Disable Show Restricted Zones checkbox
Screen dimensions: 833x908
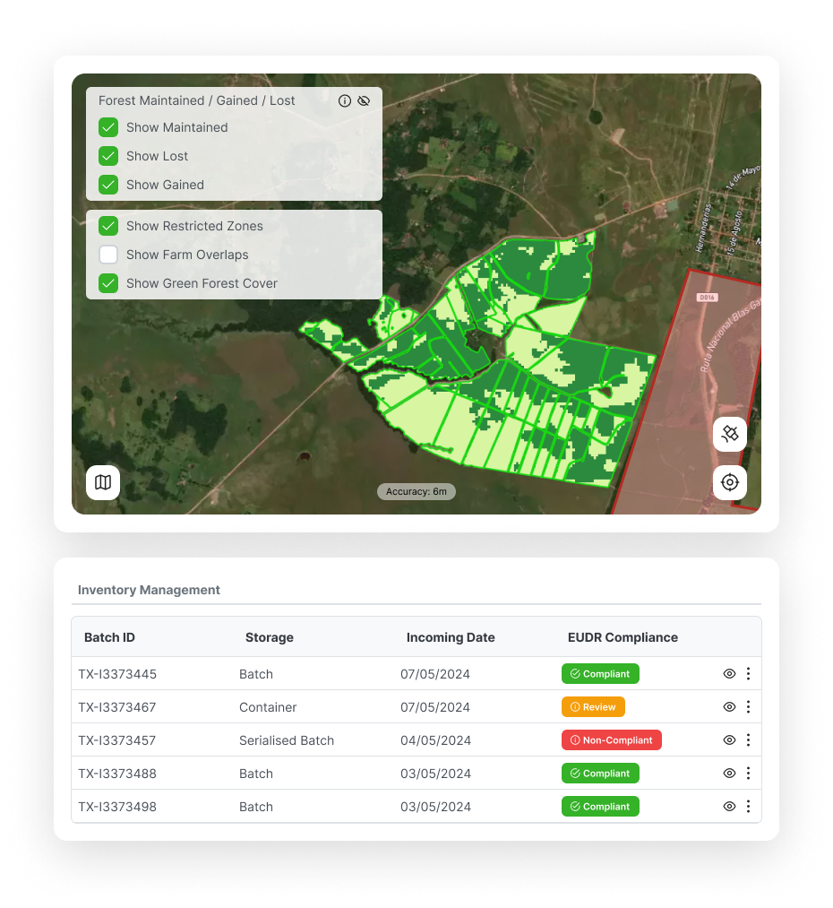click(108, 226)
